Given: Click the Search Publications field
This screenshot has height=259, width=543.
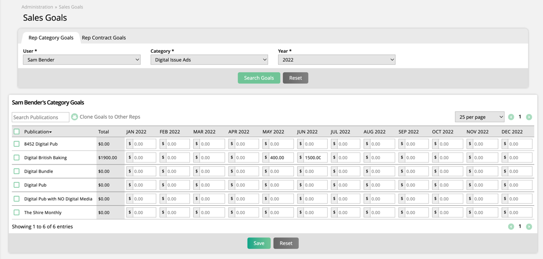Looking at the screenshot, I should [41, 117].
